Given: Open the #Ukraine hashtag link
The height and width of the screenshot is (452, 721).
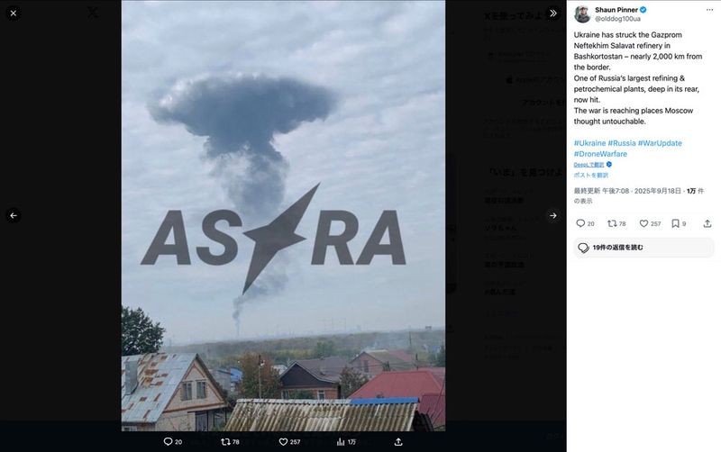Looking at the screenshot, I should coord(589,143).
